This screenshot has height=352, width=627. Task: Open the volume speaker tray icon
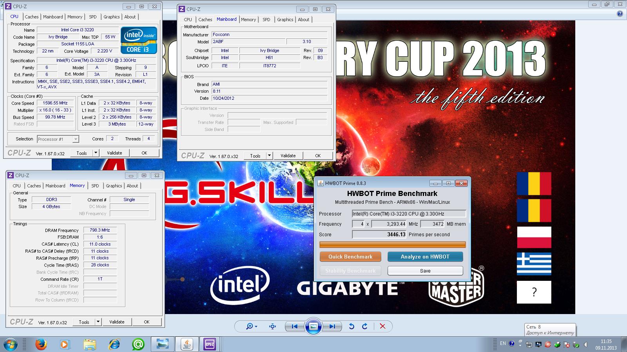(x=585, y=345)
